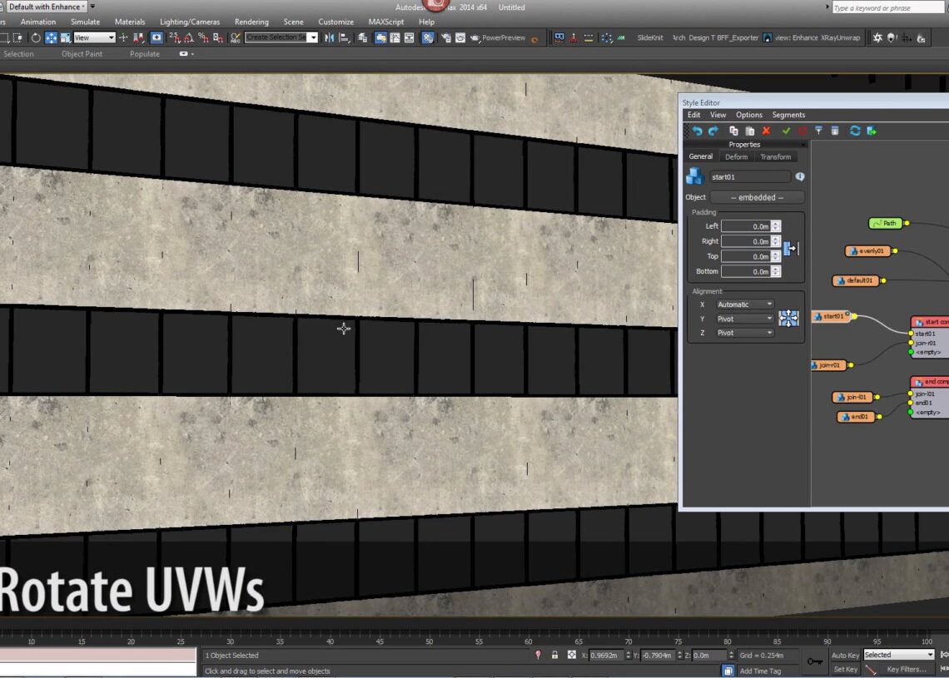Switch to the Deform tab
This screenshot has width=949, height=678.
[x=736, y=156]
